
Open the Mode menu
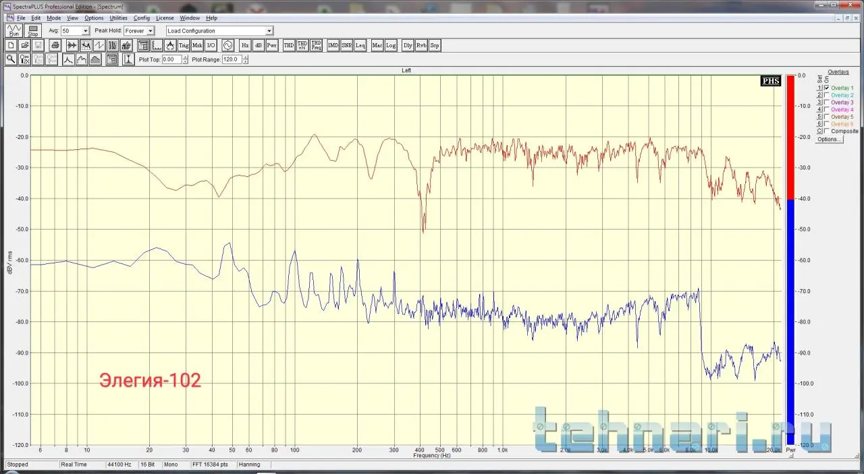click(x=54, y=18)
